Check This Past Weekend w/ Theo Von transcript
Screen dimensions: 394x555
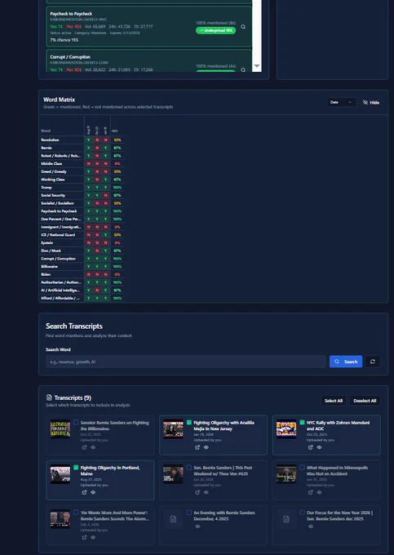click(189, 467)
